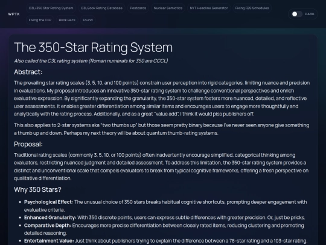Click the 'Entertainment Value:' bullet label
The width and height of the screenshot is (326, 245).
tap(49, 241)
